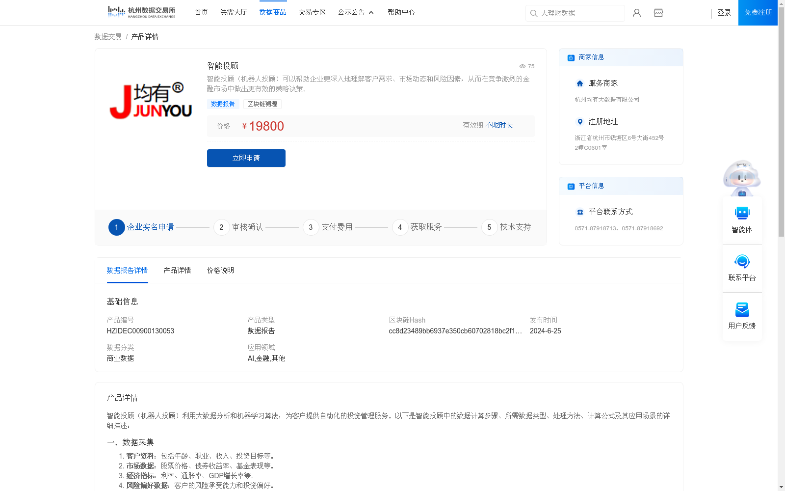Click the 立即申请 button
The height and width of the screenshot is (491, 785).
click(246, 158)
